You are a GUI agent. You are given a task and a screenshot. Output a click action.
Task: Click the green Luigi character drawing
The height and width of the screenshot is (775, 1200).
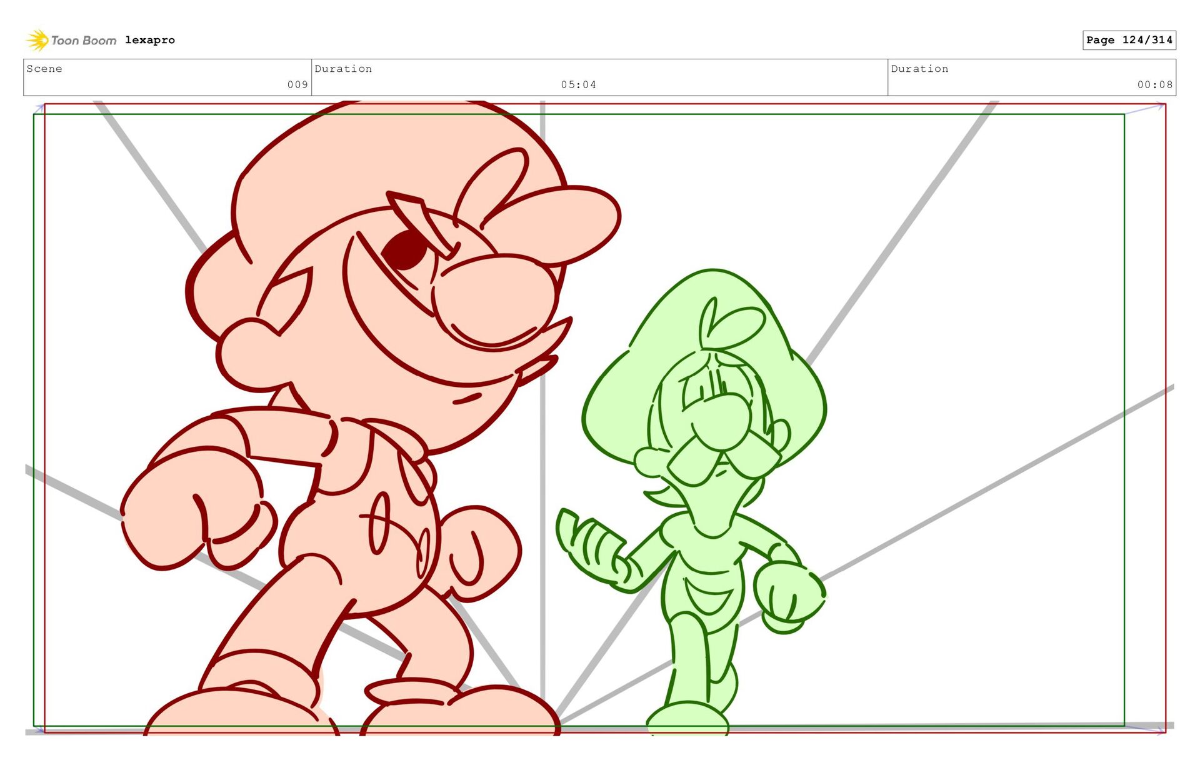(691, 502)
